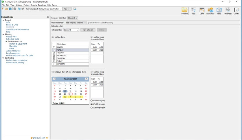Screen dimensions: 242x140
Task: Select highlighted November 30 date
Action: point(65,97)
